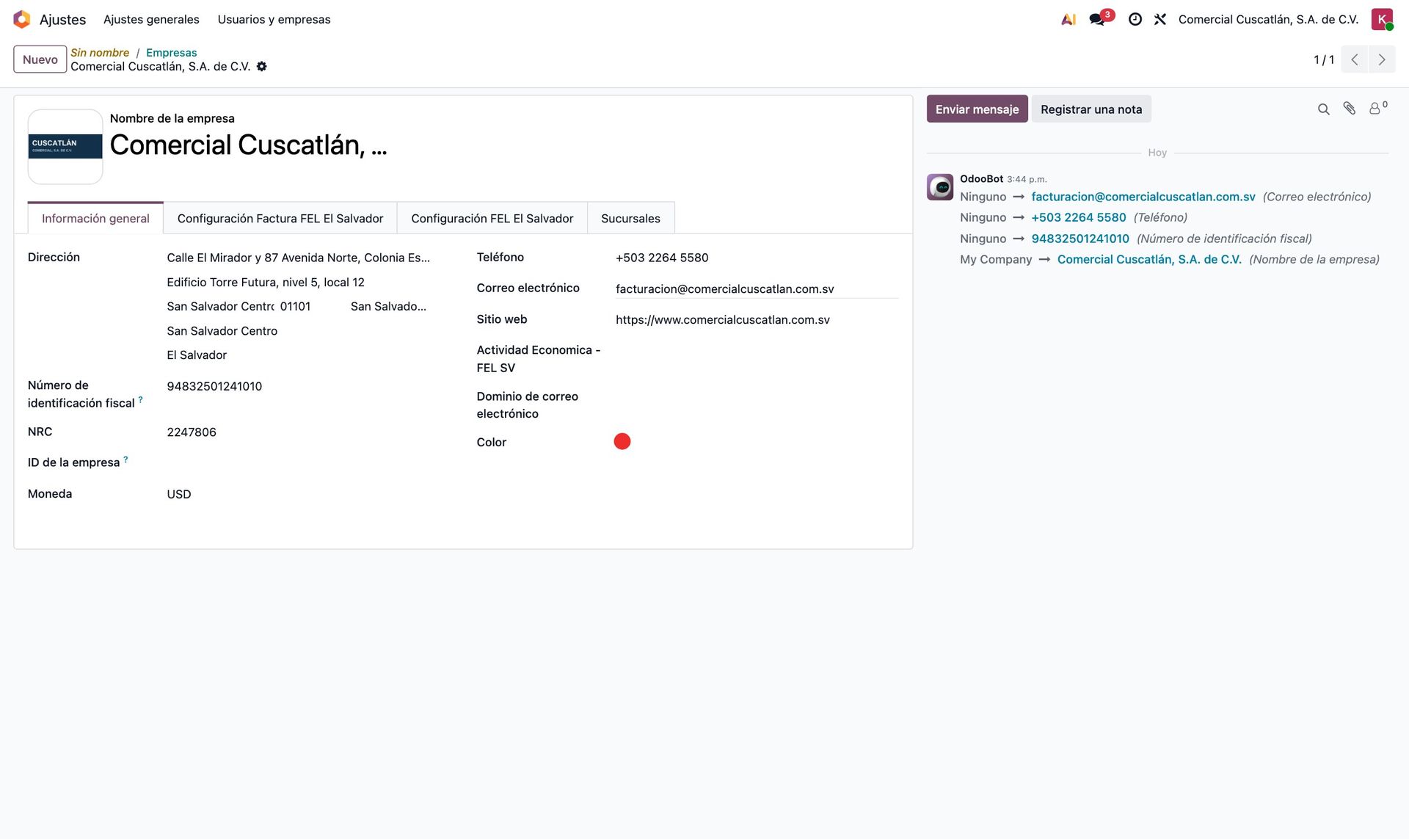Edit the company name field

248,145
